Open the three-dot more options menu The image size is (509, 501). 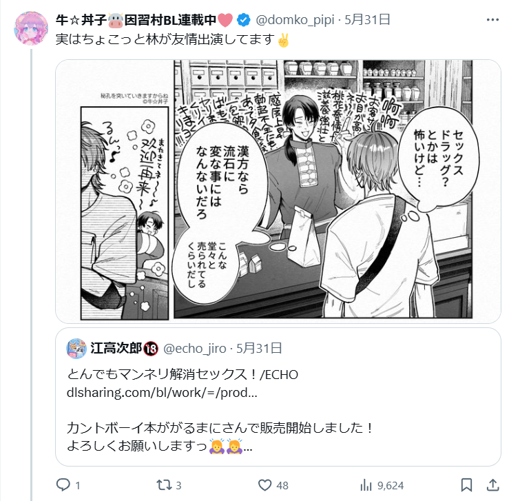pyautogui.click(x=492, y=20)
